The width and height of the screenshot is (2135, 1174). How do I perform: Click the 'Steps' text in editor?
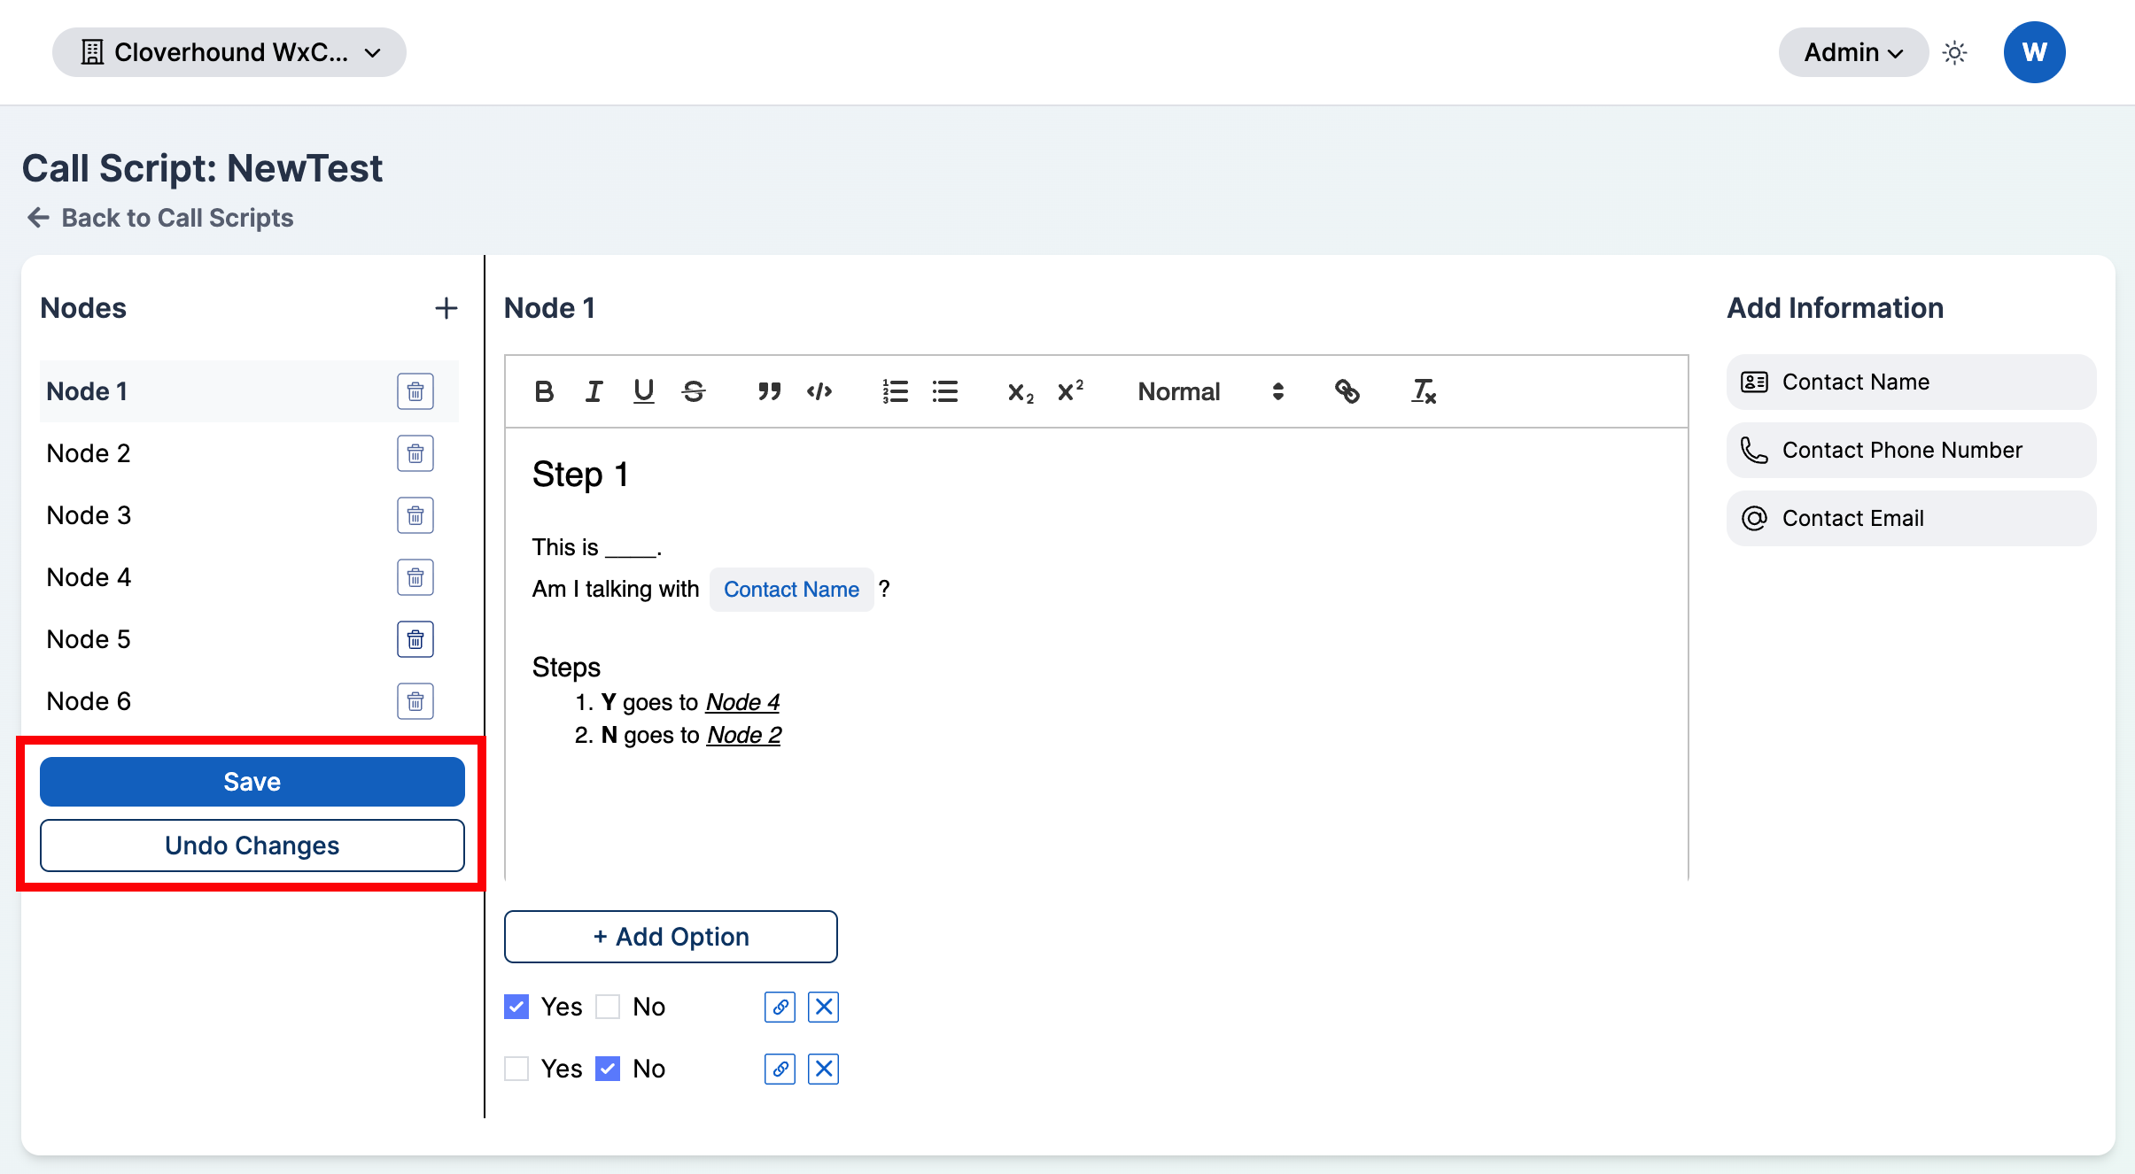pyautogui.click(x=566, y=668)
